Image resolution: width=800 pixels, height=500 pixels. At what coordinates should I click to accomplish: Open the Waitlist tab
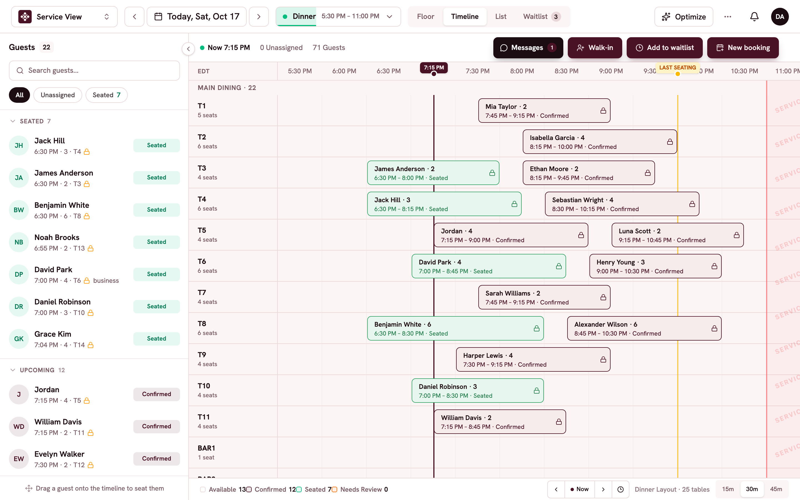(x=541, y=17)
